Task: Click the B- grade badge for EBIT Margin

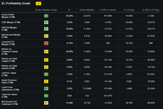Action: coord(46,22)
